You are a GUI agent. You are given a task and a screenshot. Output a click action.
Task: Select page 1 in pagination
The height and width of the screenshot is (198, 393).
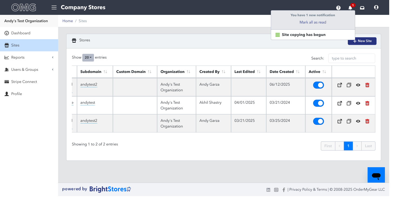tap(348, 146)
